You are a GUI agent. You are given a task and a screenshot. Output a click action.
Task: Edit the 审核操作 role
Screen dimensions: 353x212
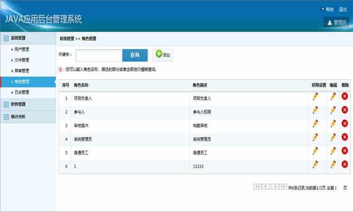click(x=333, y=123)
